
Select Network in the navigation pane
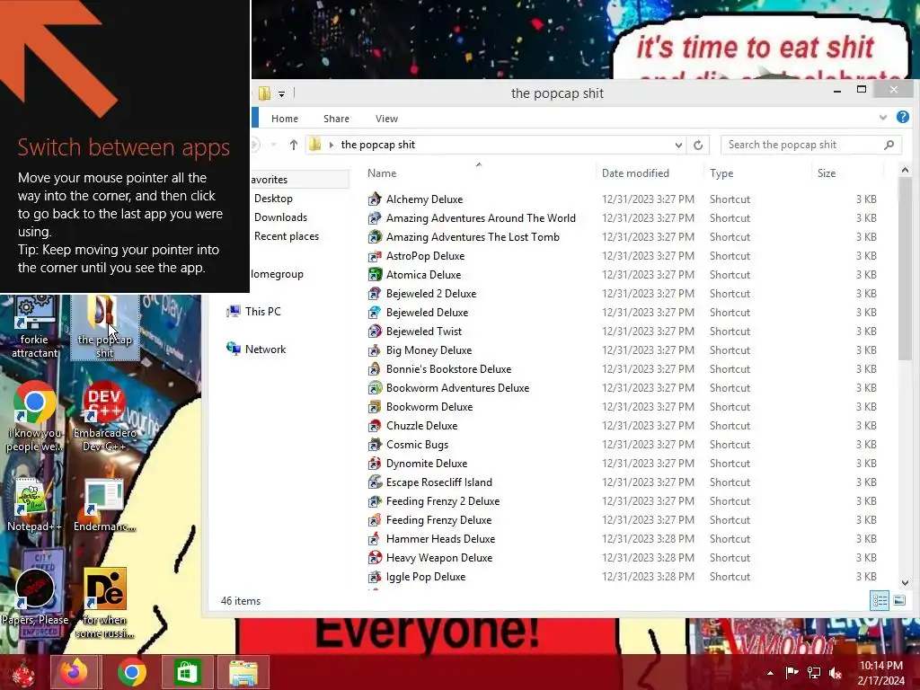pyautogui.click(x=256, y=349)
